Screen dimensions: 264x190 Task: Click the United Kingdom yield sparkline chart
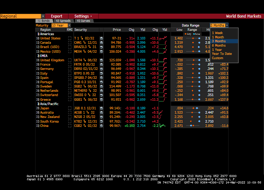[164, 60]
